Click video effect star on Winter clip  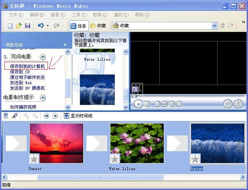(195, 158)
